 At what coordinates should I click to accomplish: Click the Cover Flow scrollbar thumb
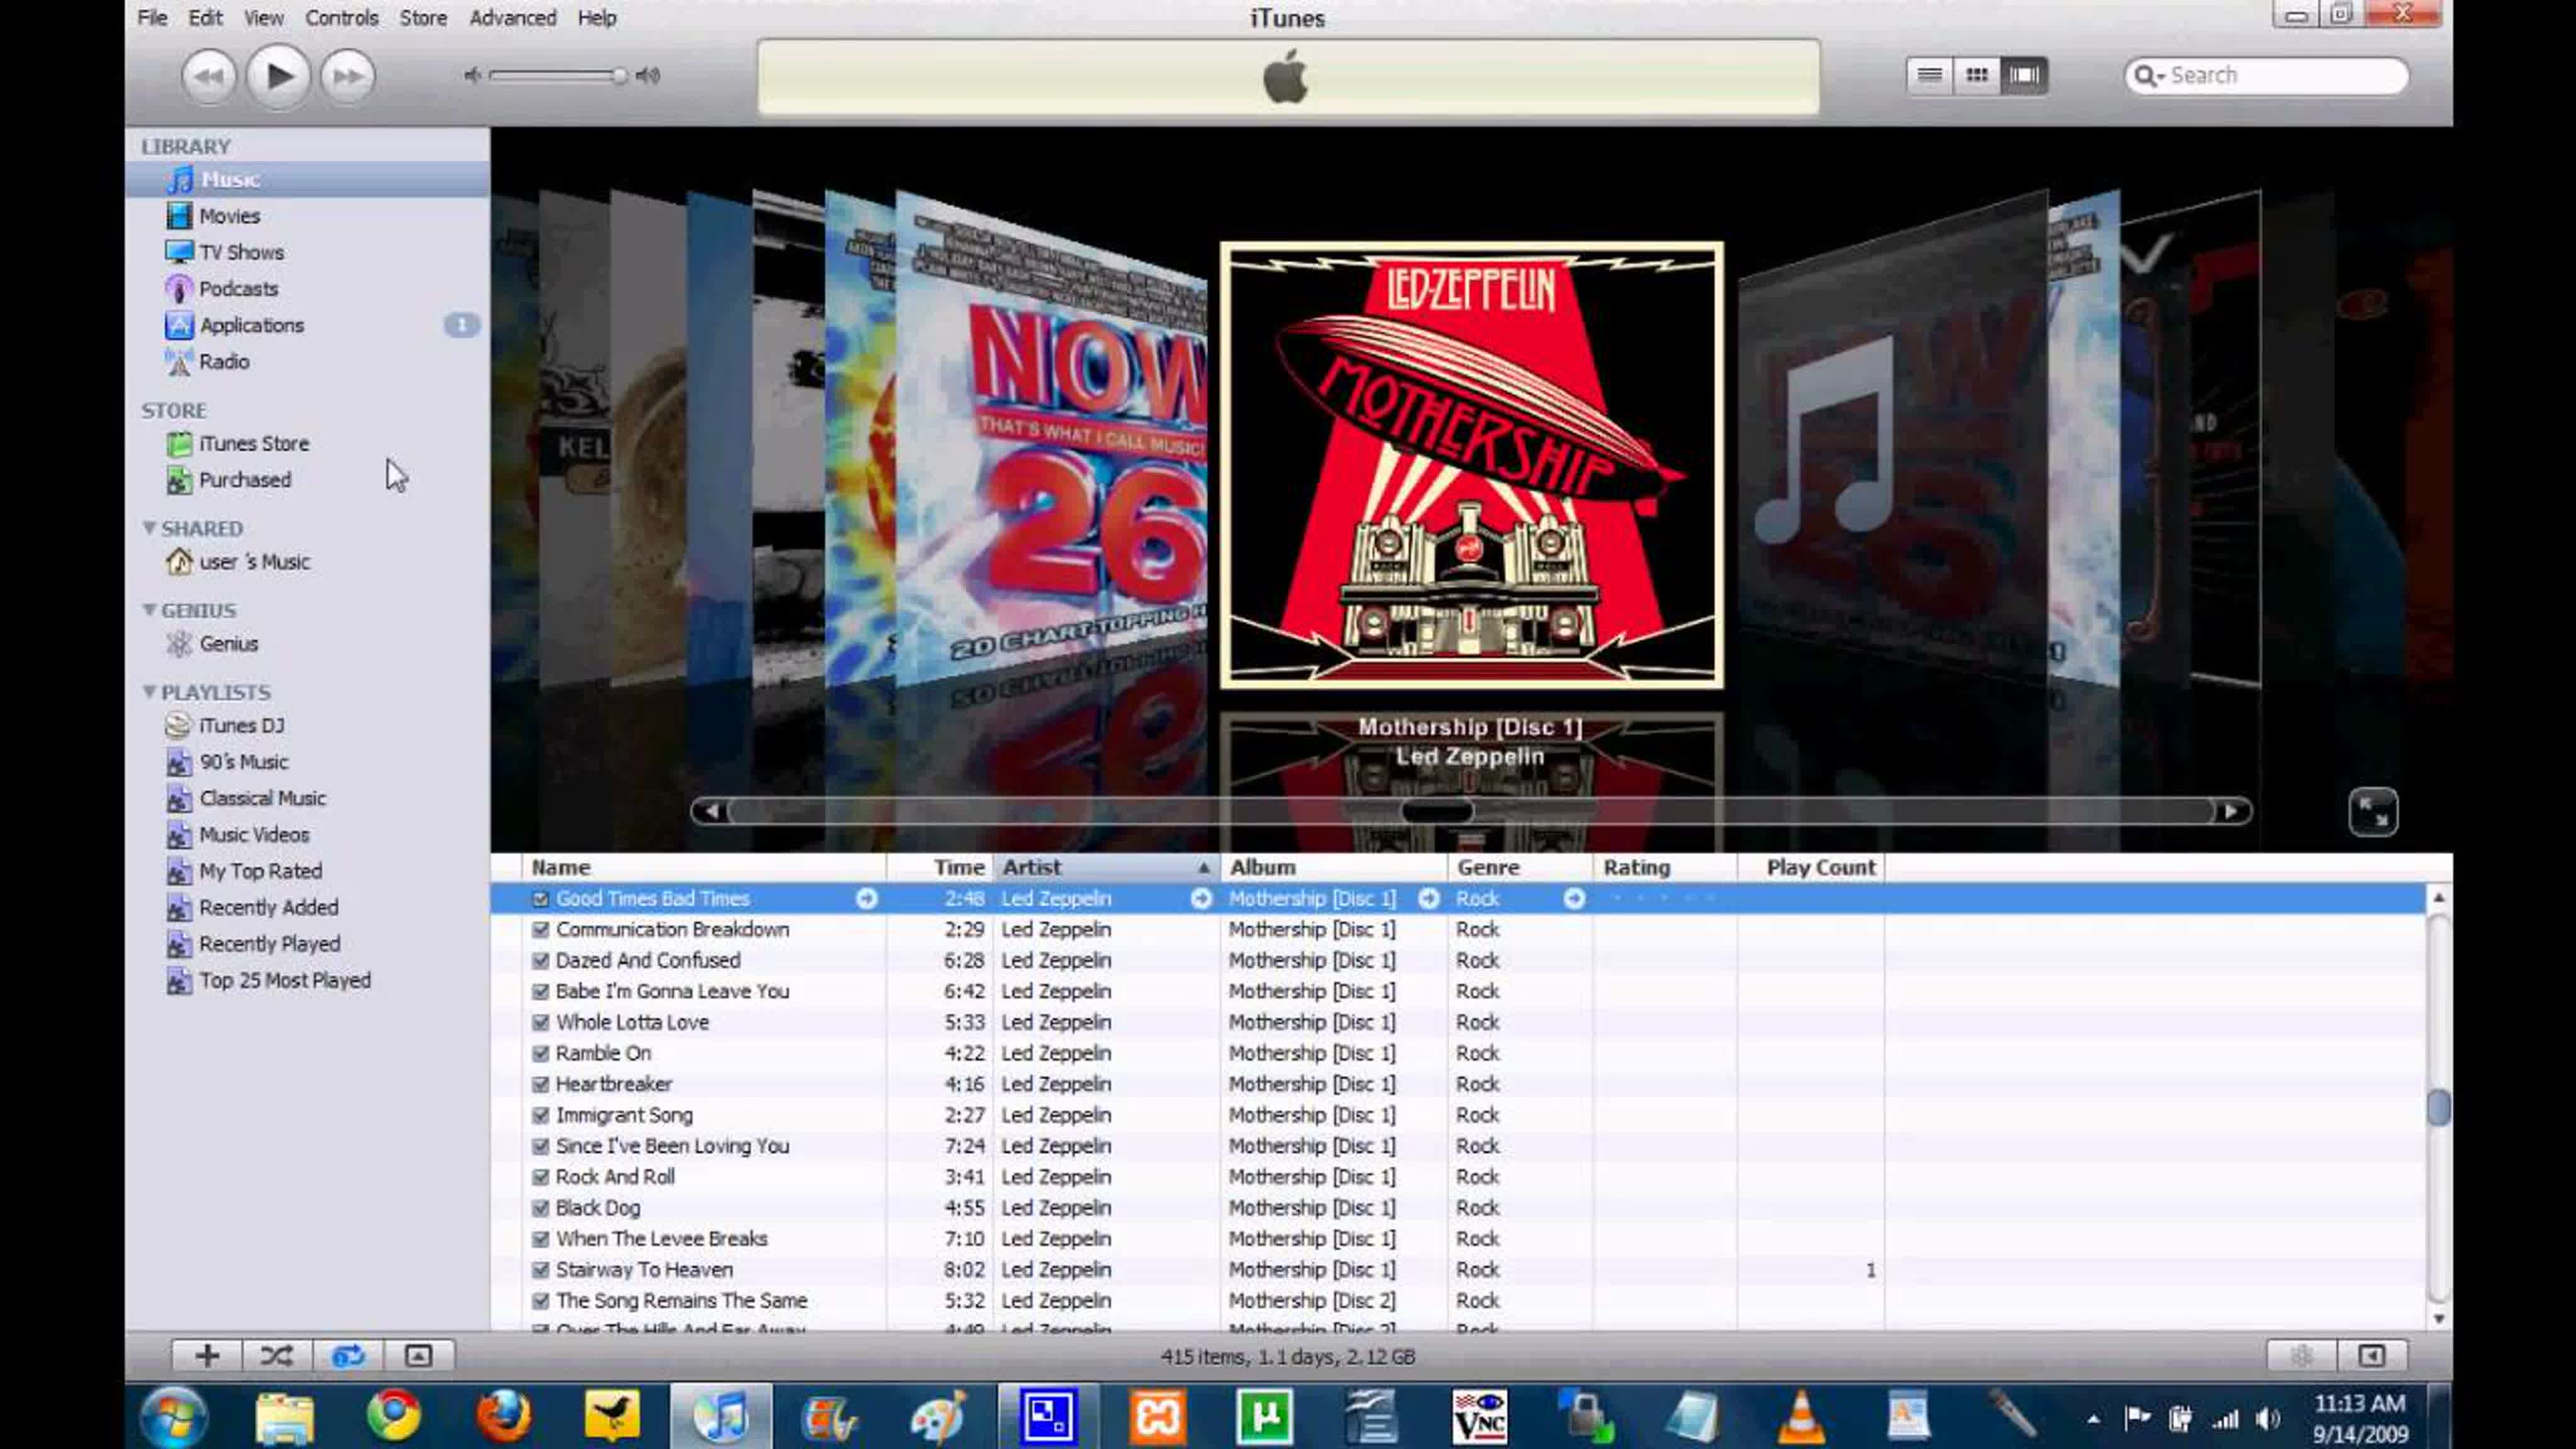click(x=1437, y=811)
